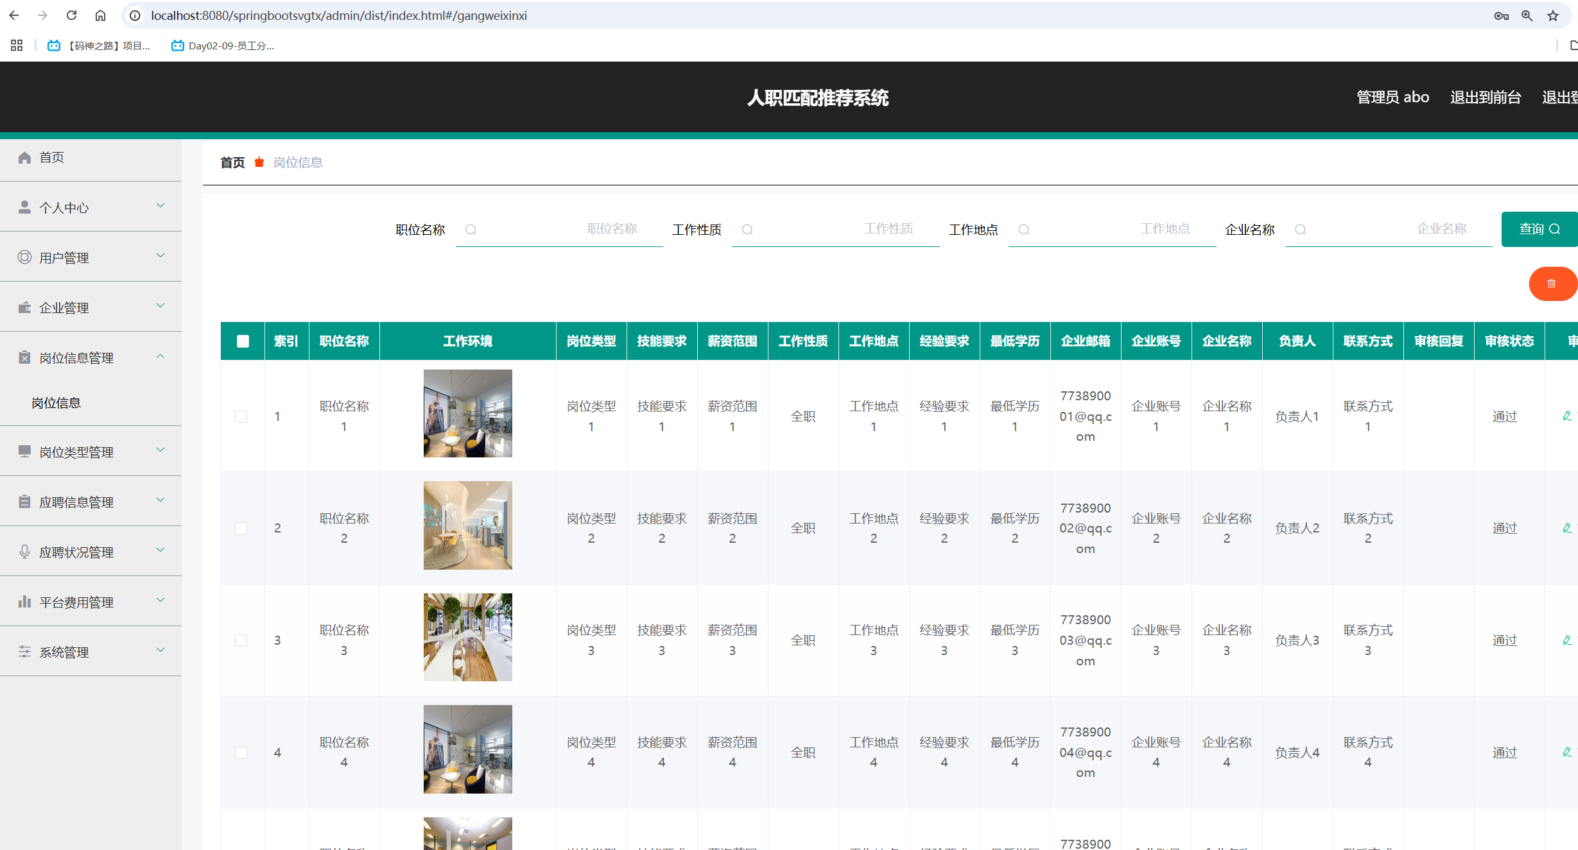
Task: Select the checkbox beside 职位名称3
Action: (x=242, y=640)
